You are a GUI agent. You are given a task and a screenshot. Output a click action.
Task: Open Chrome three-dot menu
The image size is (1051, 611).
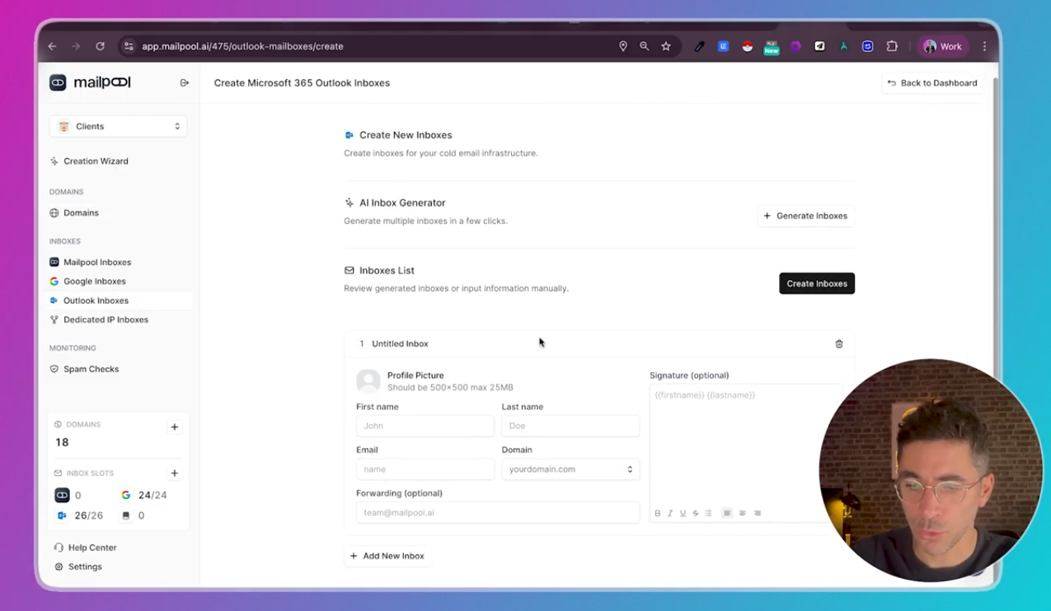pos(984,46)
